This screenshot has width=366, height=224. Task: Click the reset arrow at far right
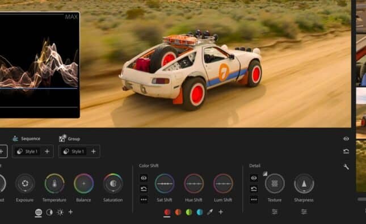click(x=346, y=151)
